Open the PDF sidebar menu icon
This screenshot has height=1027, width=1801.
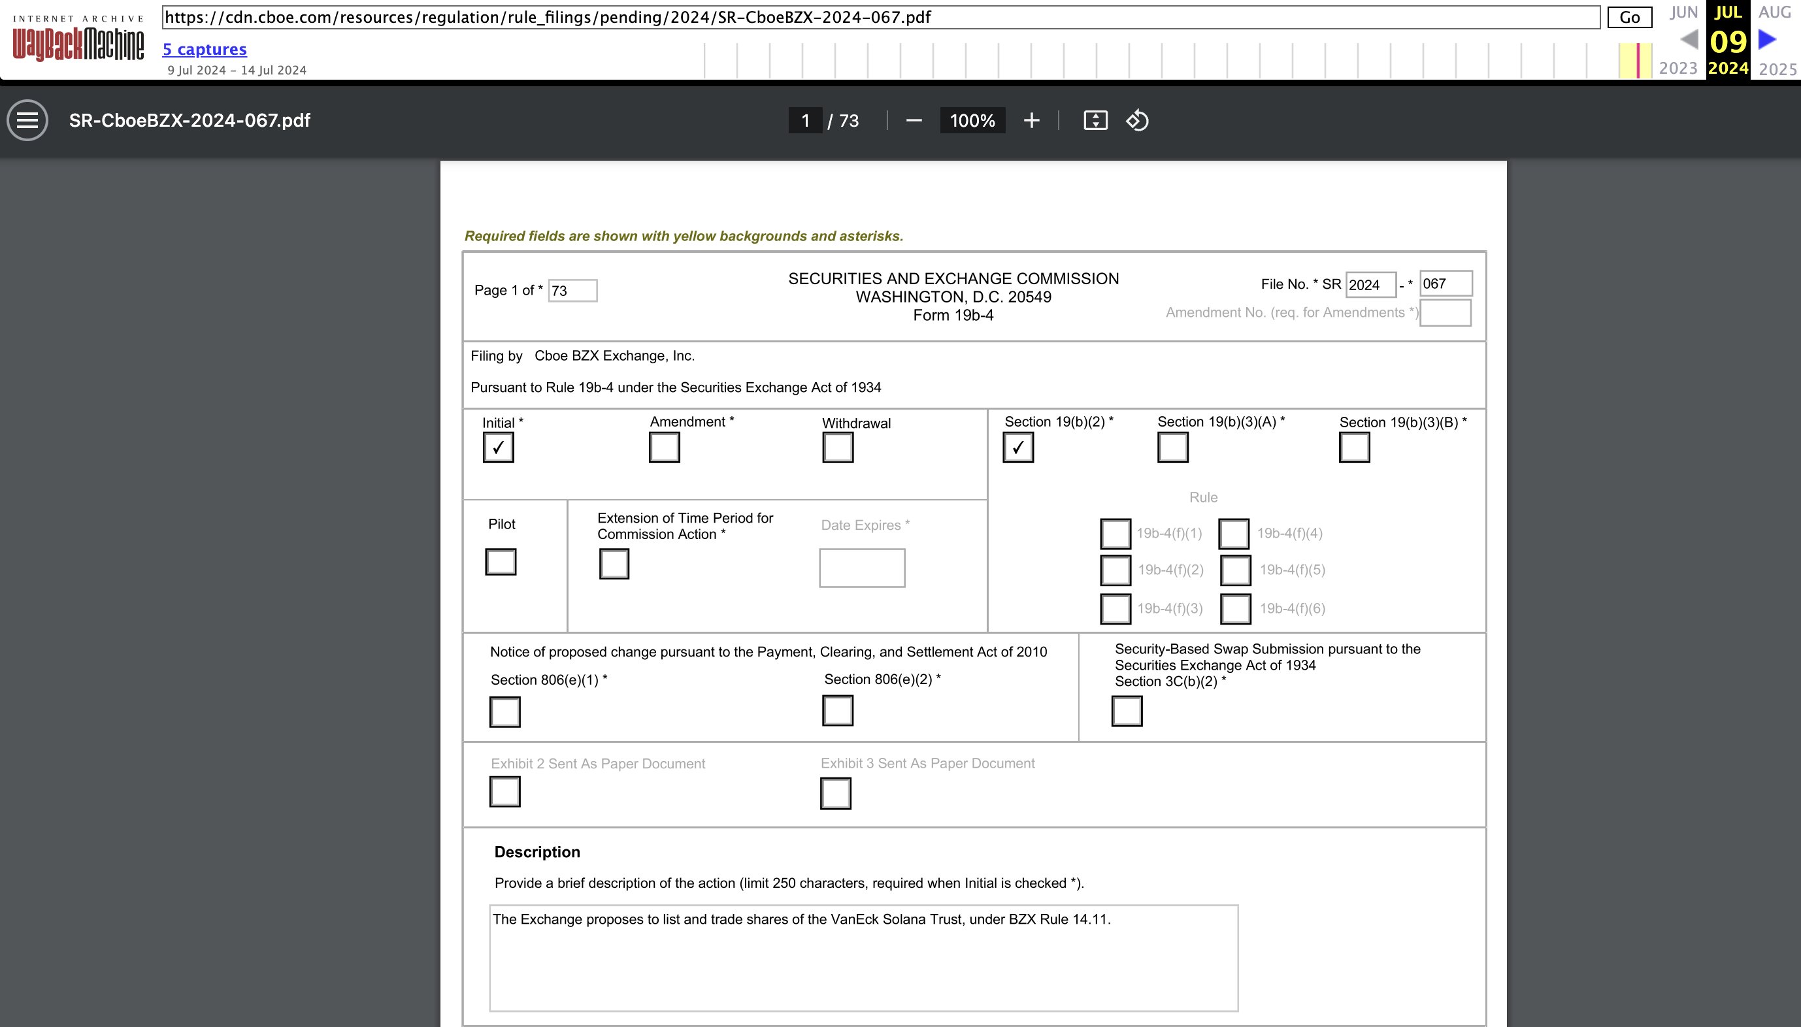tap(27, 121)
